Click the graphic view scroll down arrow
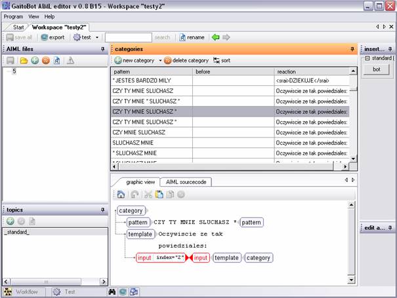 (352, 280)
